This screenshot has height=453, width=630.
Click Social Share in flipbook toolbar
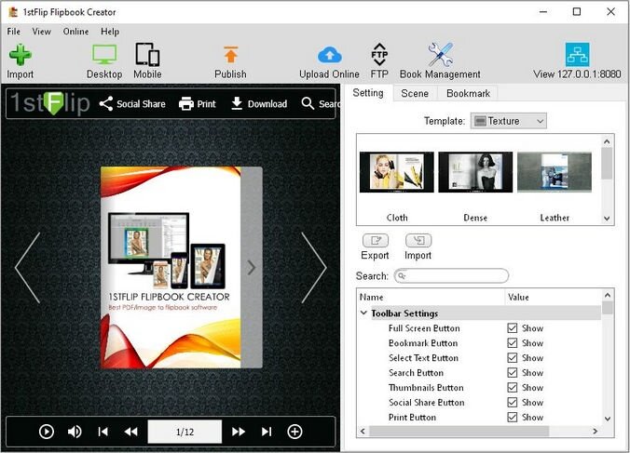132,104
